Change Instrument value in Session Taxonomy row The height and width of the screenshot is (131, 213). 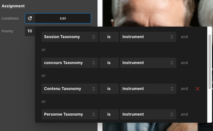(148, 37)
